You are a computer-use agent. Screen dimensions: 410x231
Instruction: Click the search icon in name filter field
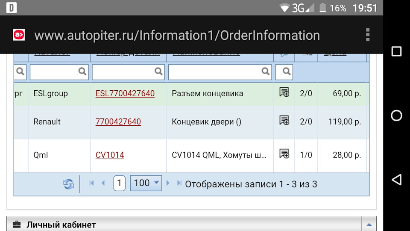click(x=265, y=71)
